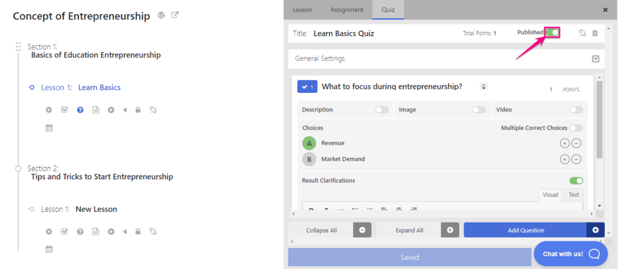The width and height of the screenshot is (618, 269).
Task: Turn off Result Clarifications toggle
Action: pyautogui.click(x=576, y=181)
